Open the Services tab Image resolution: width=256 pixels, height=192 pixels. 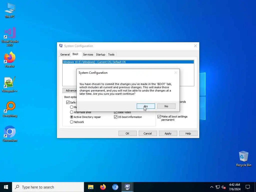coord(88,54)
